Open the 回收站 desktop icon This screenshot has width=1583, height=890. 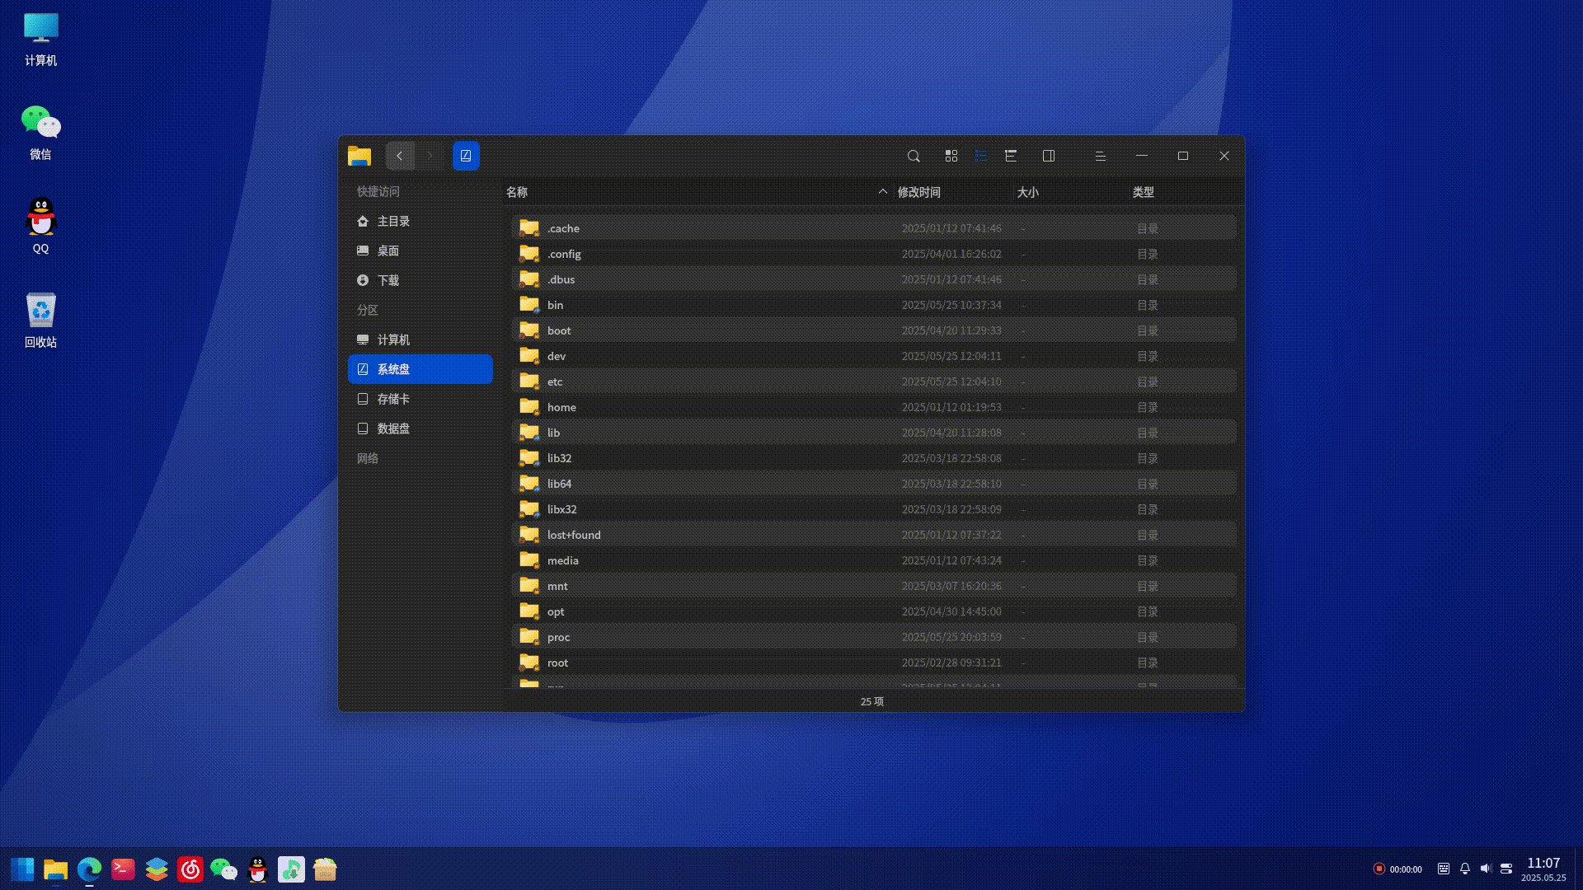click(40, 320)
